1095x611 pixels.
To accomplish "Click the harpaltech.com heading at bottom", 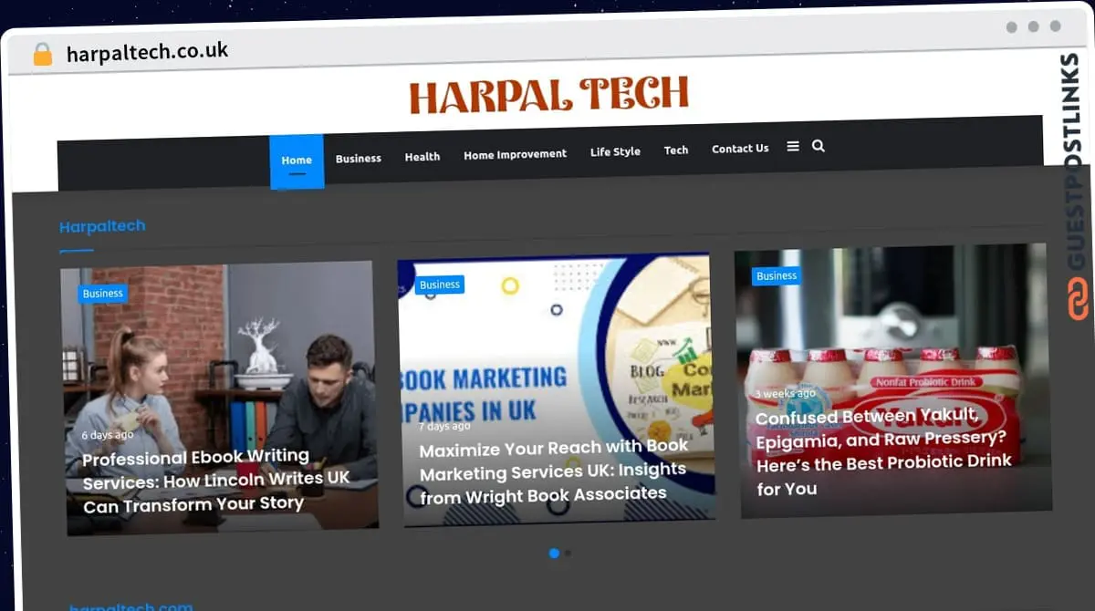I will point(130,607).
